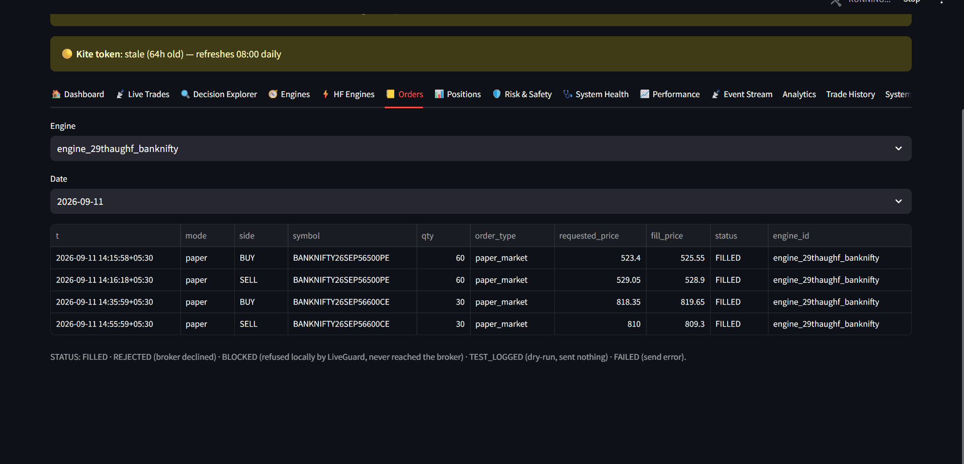Click the Kite token stale warning text
Viewport: 964px width, 464px height.
pyautogui.click(x=179, y=54)
